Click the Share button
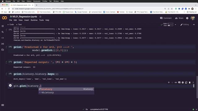Screen dimensions: 198x111 [x=179, y=18]
